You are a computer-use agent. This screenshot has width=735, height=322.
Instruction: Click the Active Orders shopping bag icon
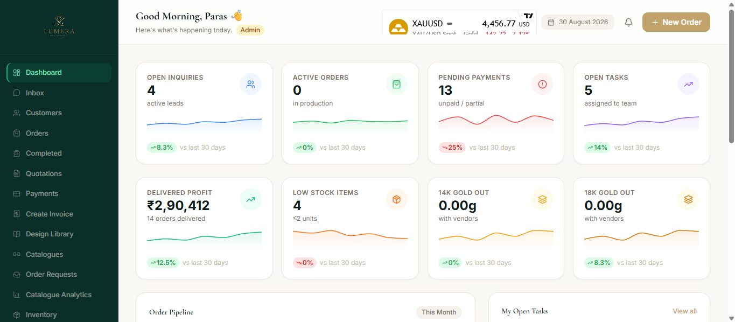(397, 84)
